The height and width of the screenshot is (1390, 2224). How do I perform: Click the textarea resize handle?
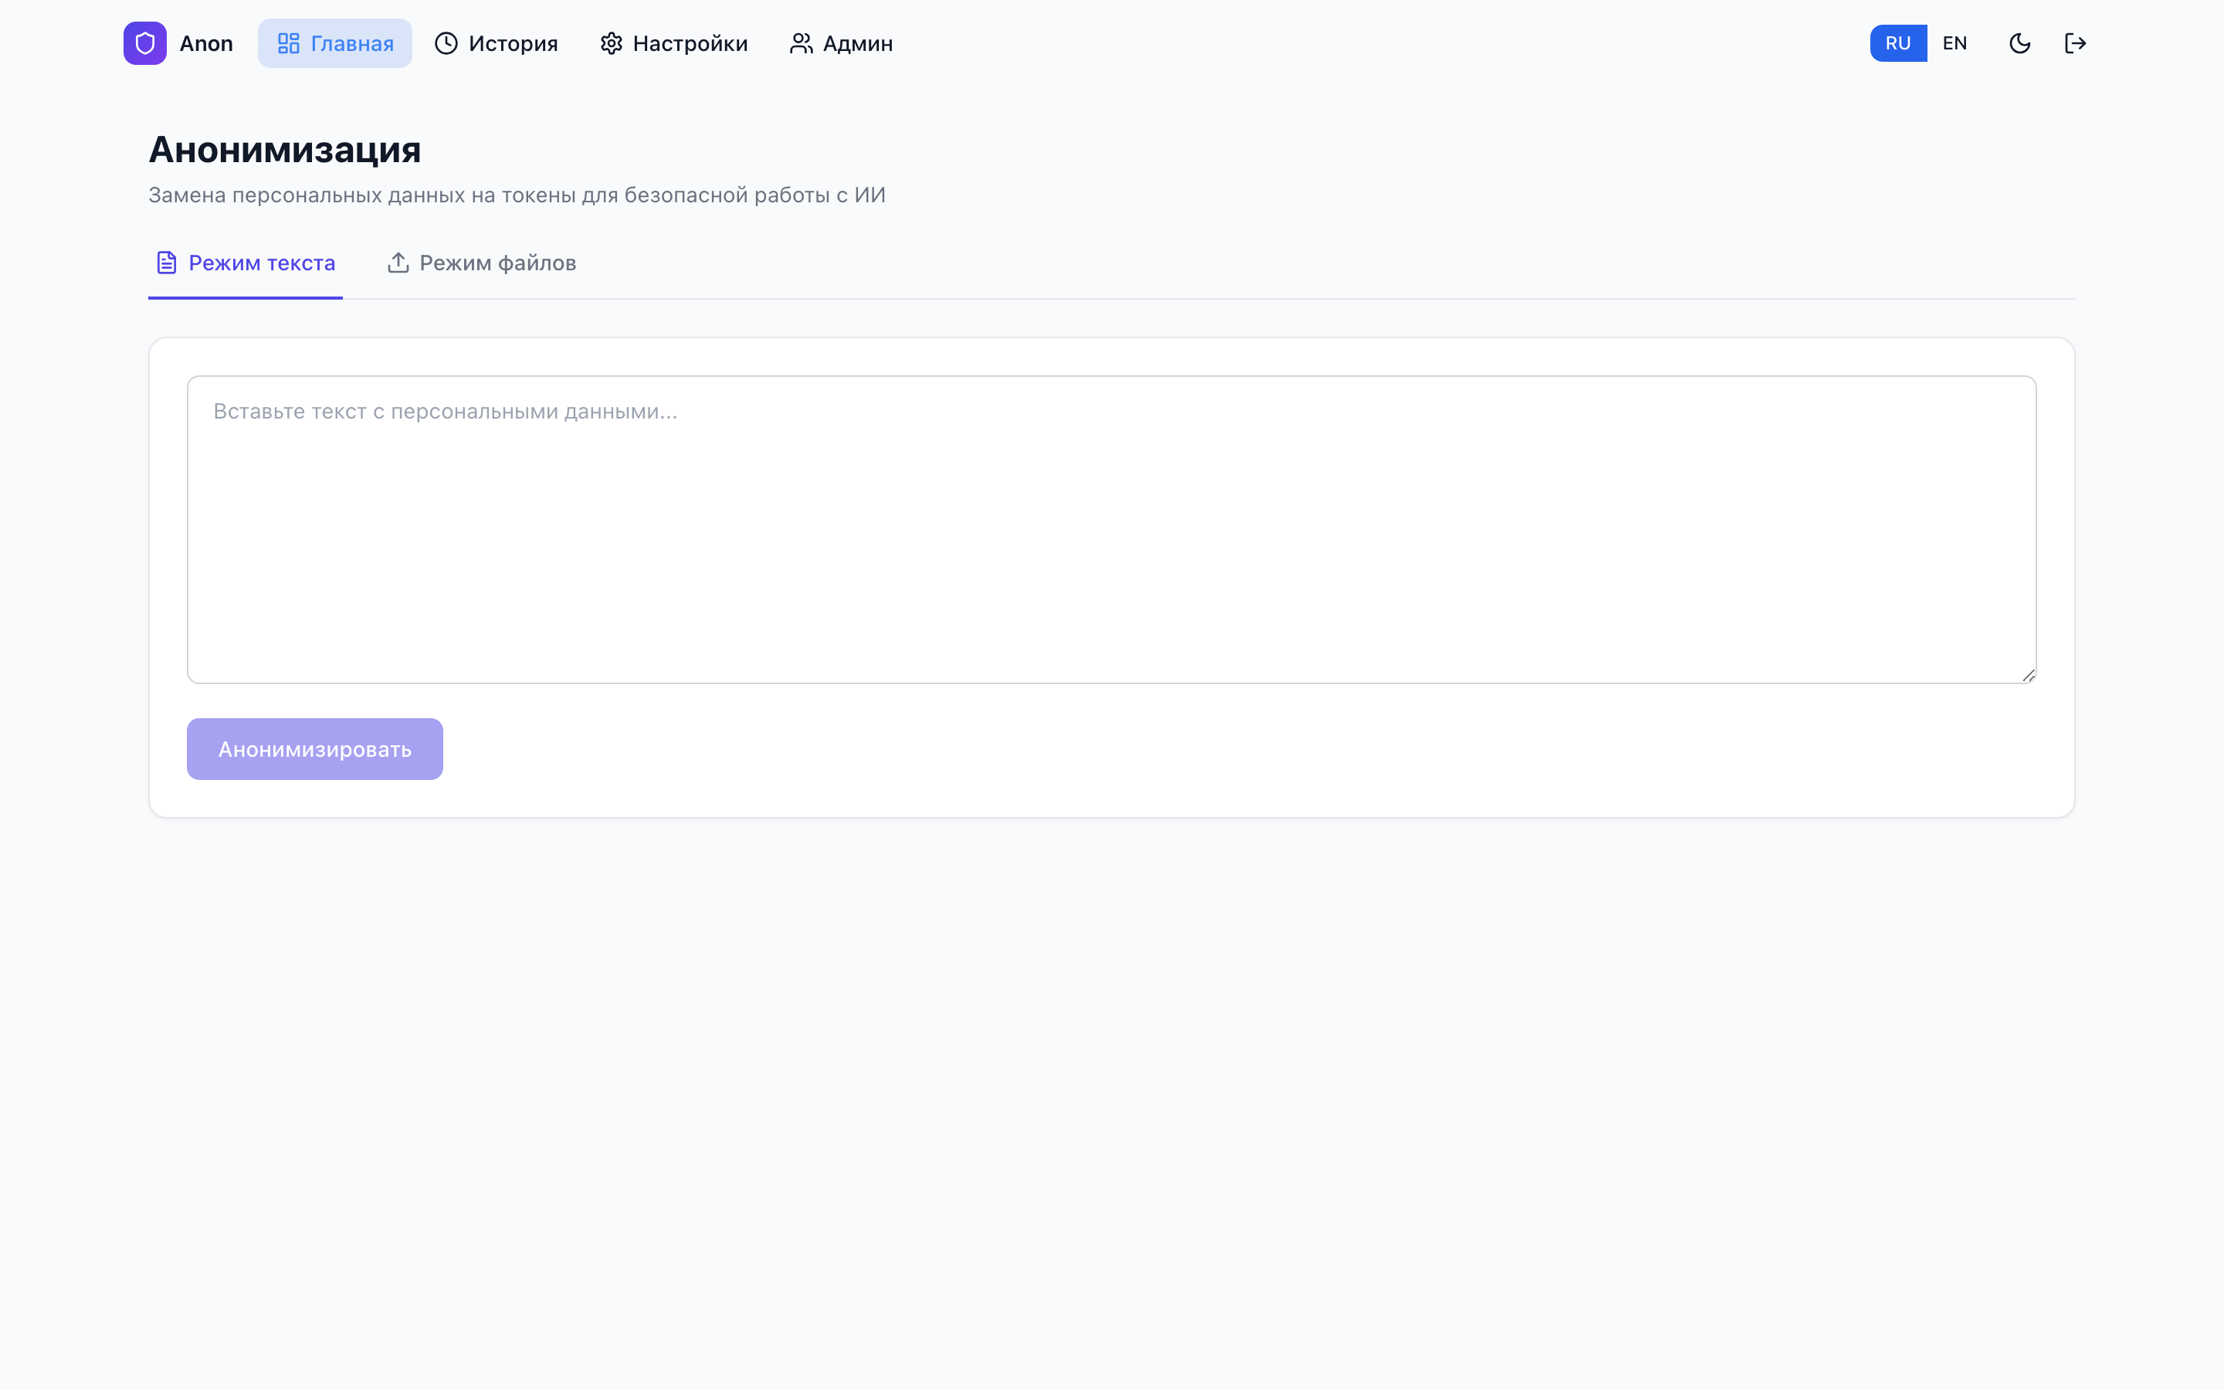point(2029,675)
